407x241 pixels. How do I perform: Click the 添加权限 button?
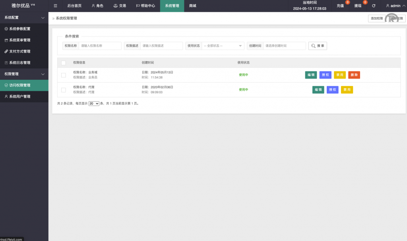(x=376, y=18)
